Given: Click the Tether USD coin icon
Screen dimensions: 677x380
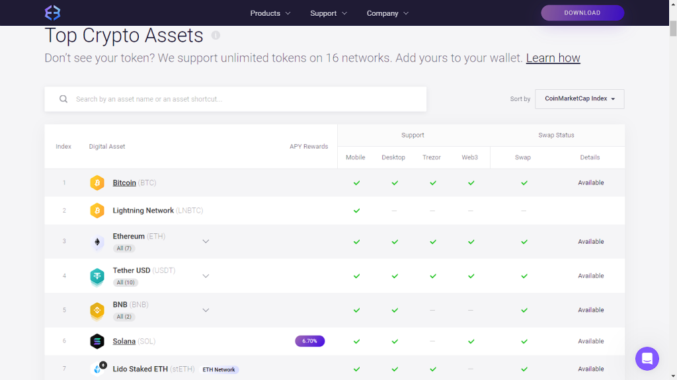Looking at the screenshot, I should click(x=97, y=276).
